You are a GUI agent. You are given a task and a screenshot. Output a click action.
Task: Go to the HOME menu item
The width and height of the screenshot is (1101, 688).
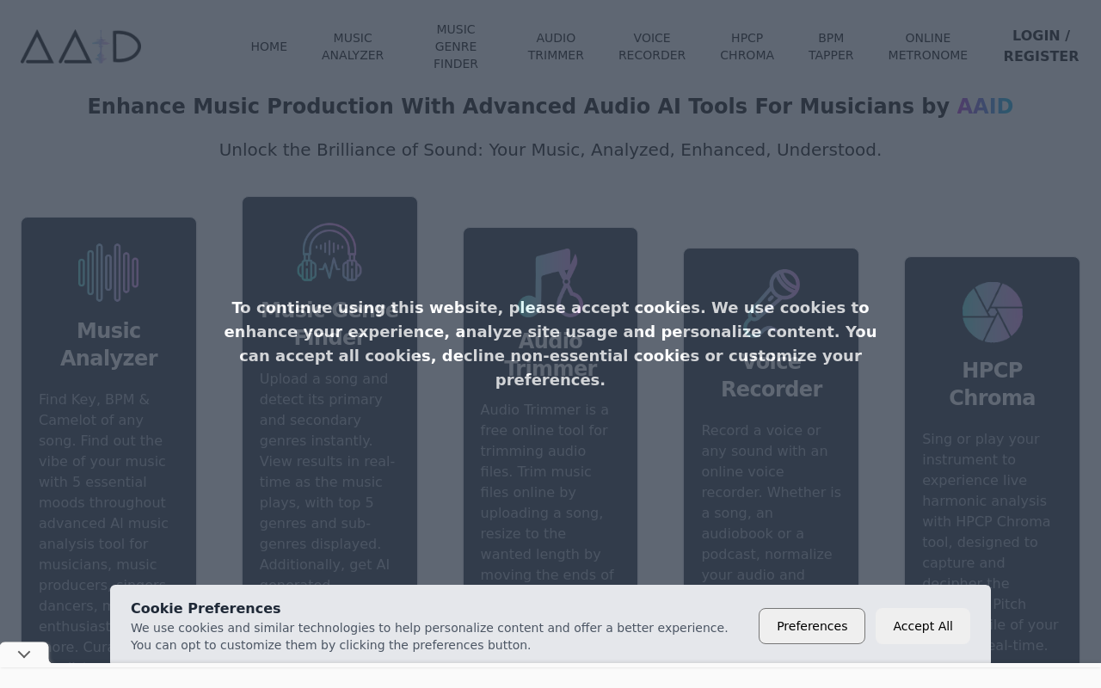pos(269,46)
